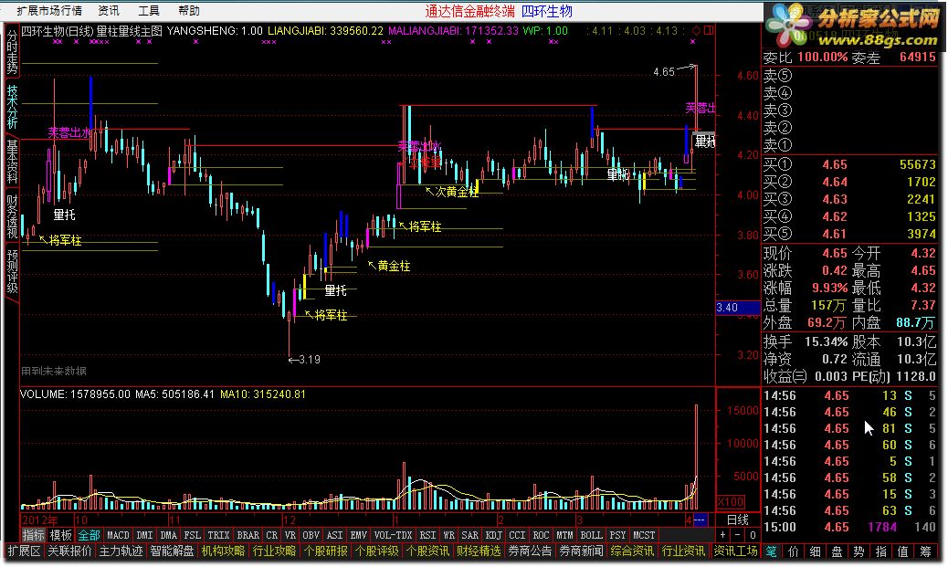
Task: Select the 价 price-distribution tab
Action: coord(794,551)
